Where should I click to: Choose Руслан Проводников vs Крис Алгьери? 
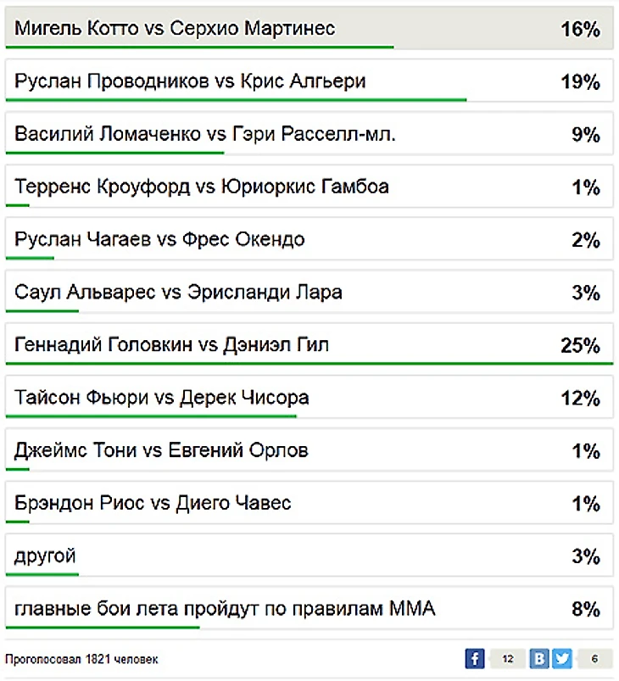(191, 81)
